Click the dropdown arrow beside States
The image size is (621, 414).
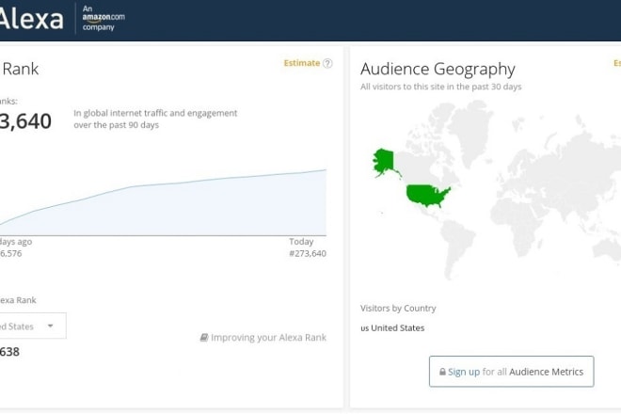tap(50, 326)
